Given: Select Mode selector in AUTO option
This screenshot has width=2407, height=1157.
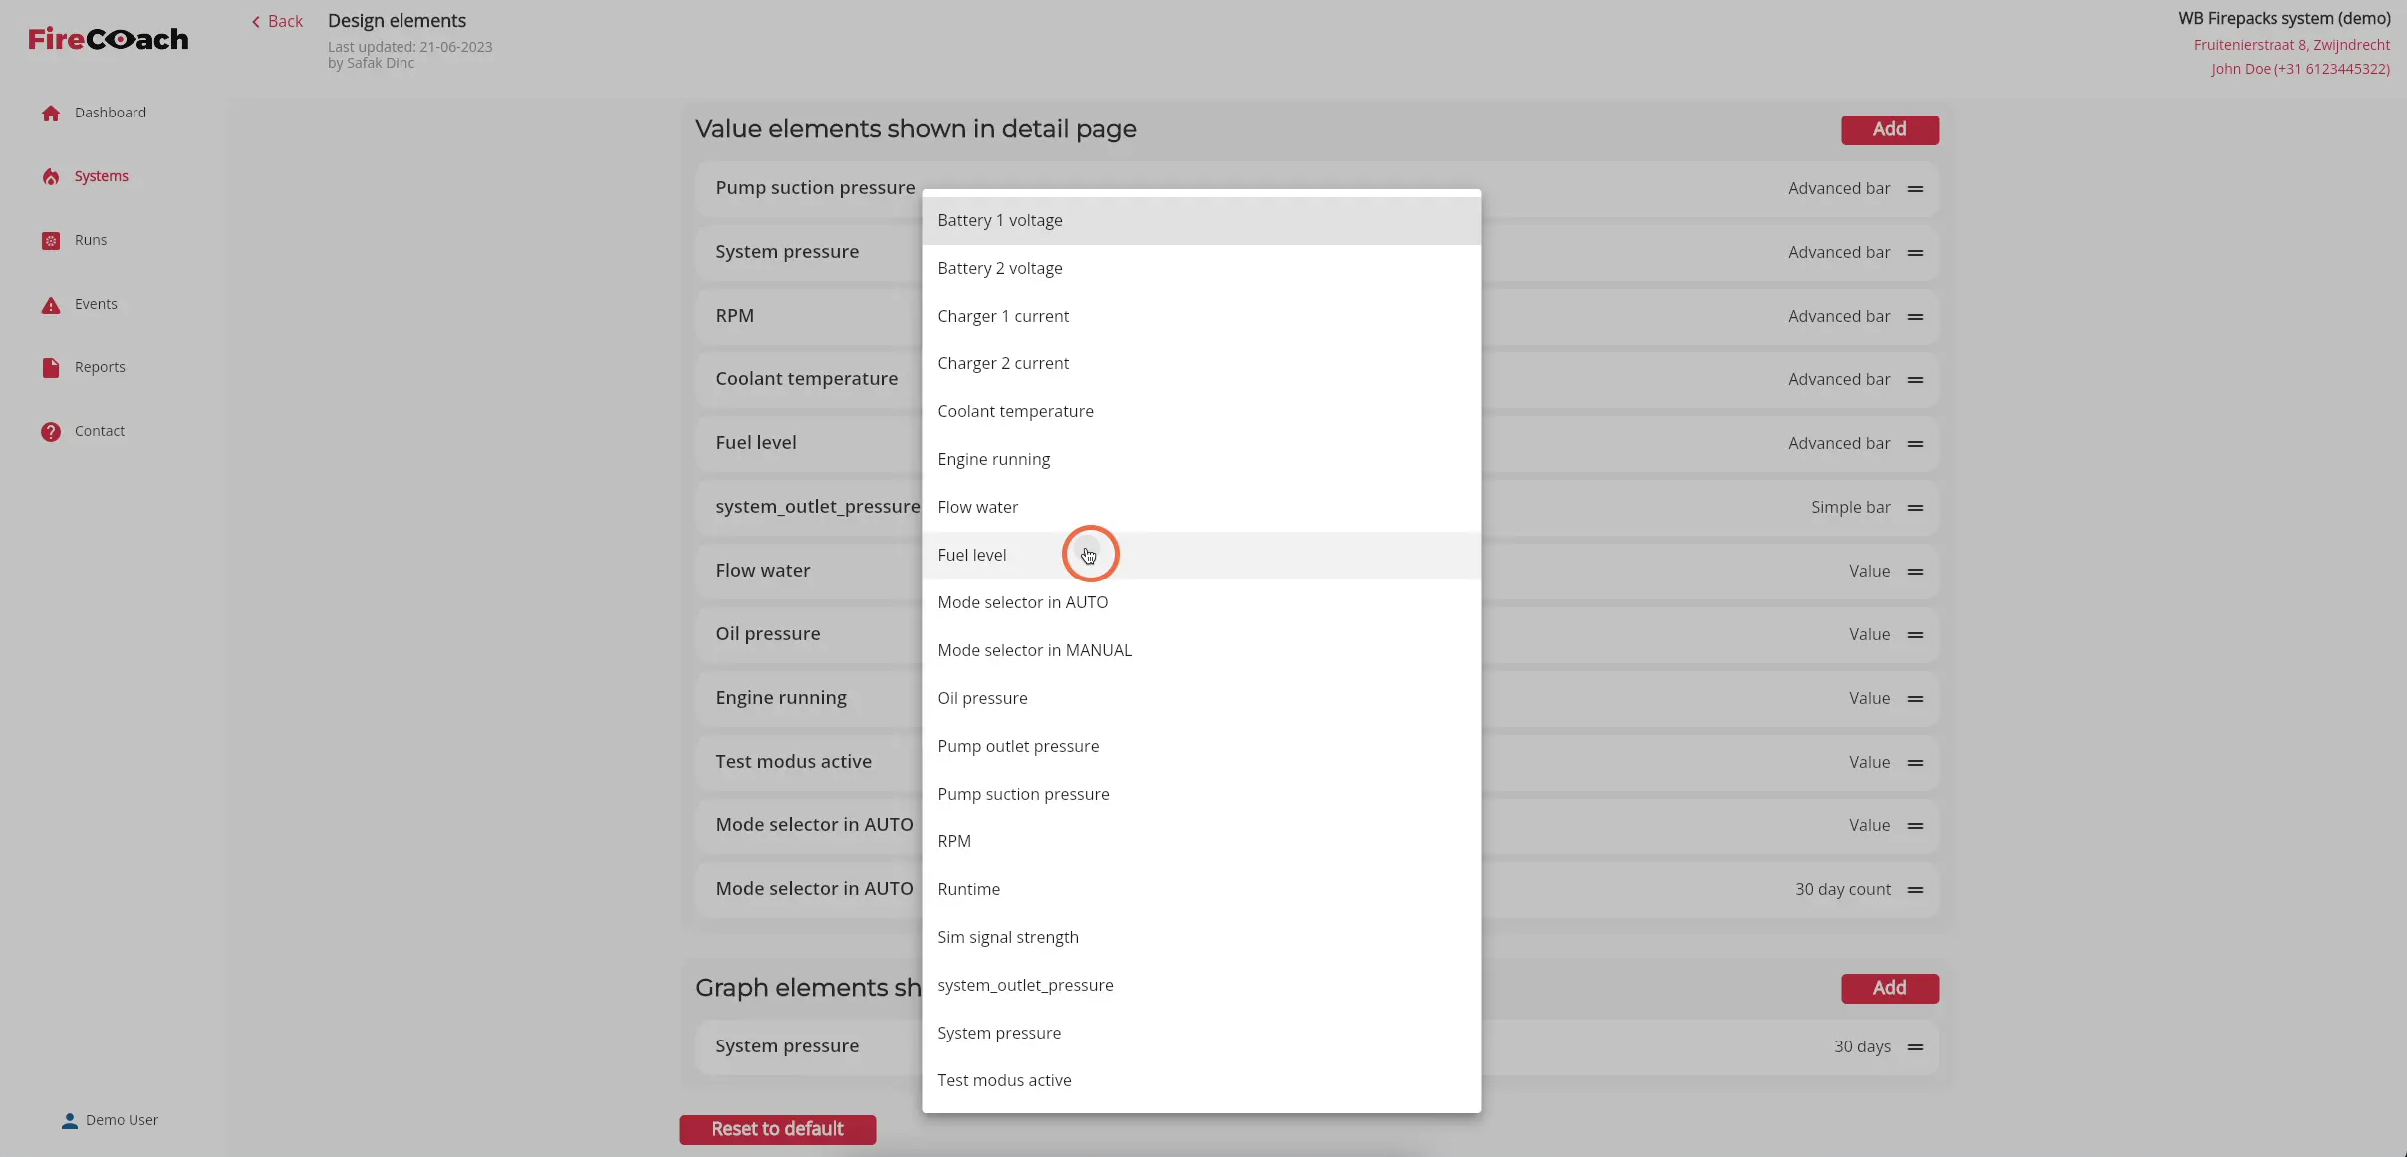Looking at the screenshot, I should click(1201, 603).
